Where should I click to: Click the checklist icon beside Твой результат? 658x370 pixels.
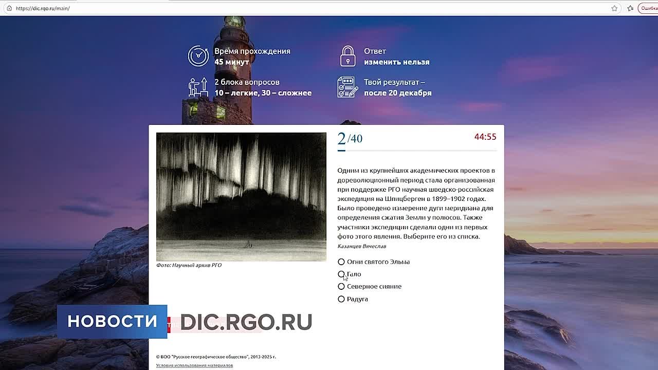pos(348,87)
